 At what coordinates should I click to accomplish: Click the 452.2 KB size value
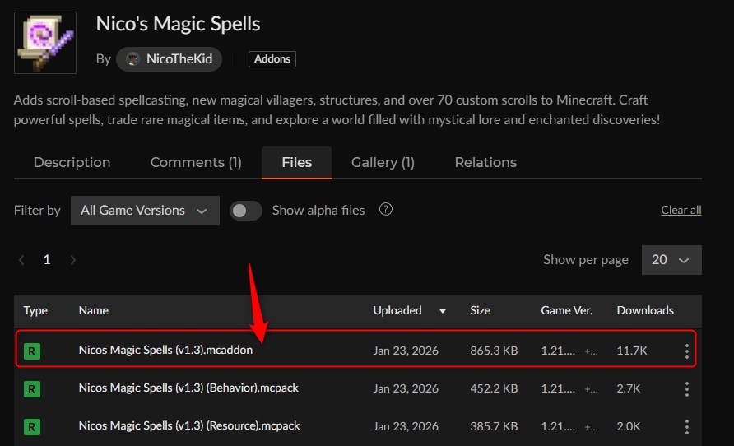coord(494,388)
